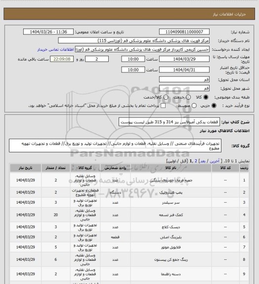The image size is (259, 284).
Task: Click the buyer organization name field
Action: pos(133,40)
